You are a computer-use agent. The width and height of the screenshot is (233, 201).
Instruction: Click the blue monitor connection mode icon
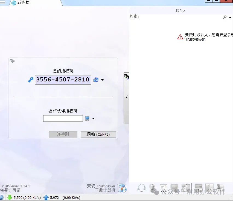pyautogui.click(x=87, y=118)
